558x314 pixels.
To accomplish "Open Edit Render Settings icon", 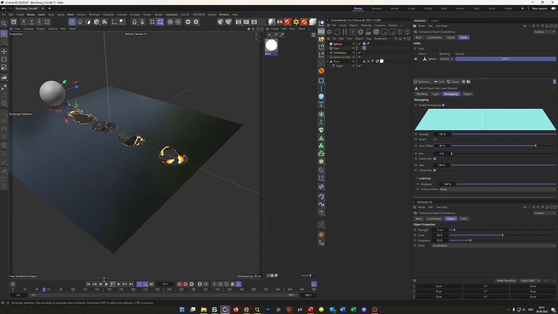I will click(254, 22).
